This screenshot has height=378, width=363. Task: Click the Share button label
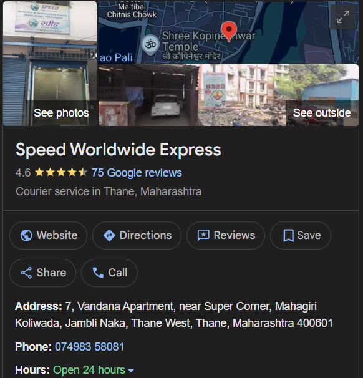[x=51, y=273]
